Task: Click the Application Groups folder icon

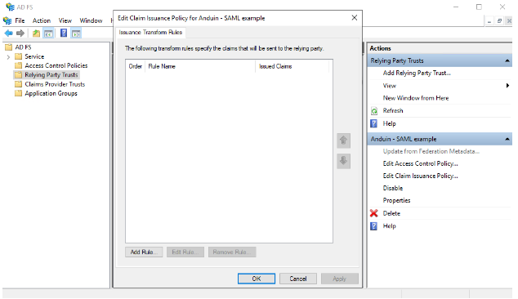Action: [19, 93]
